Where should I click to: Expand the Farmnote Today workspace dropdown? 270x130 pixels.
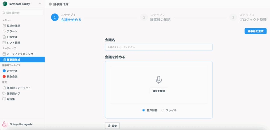40,4
